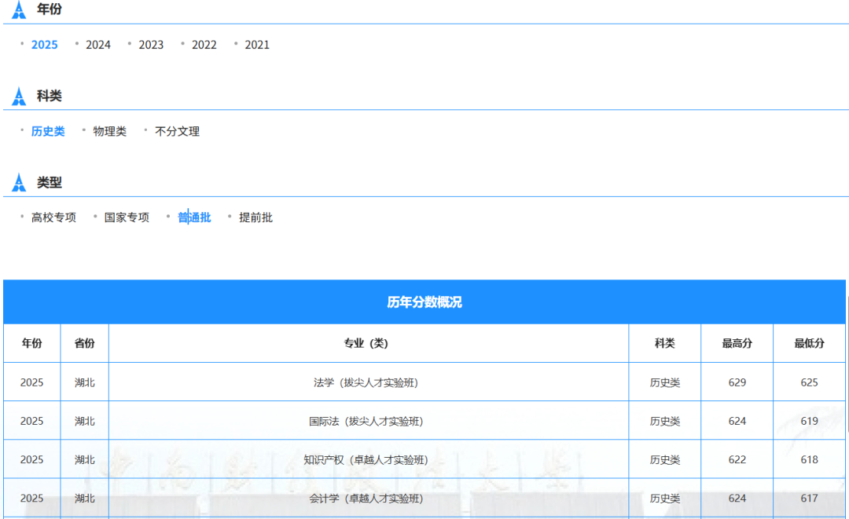Click the 知识产权 (卓越人才实验班) row
Image resolution: width=849 pixels, height=519 pixels.
[424, 459]
